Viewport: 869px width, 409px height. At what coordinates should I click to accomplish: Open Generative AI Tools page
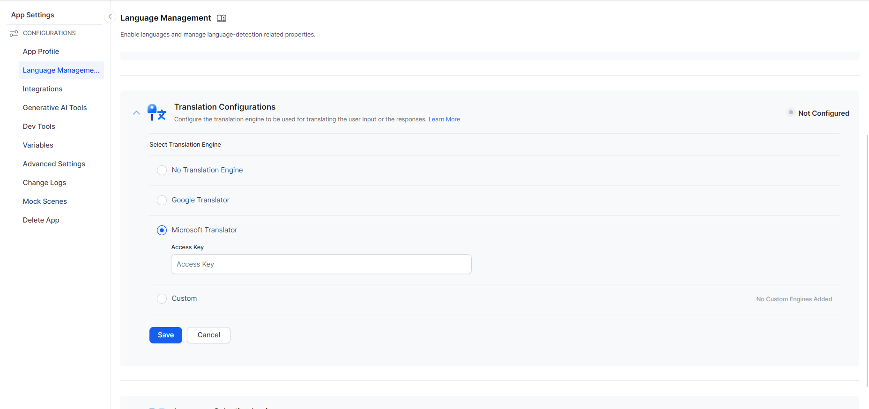(55, 108)
